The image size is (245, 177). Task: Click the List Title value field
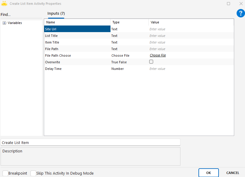tap(191, 36)
